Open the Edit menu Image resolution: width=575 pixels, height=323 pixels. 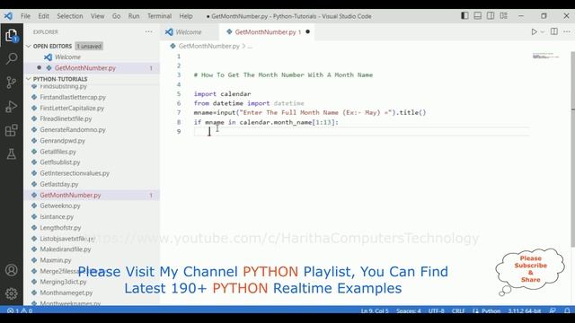44,16
